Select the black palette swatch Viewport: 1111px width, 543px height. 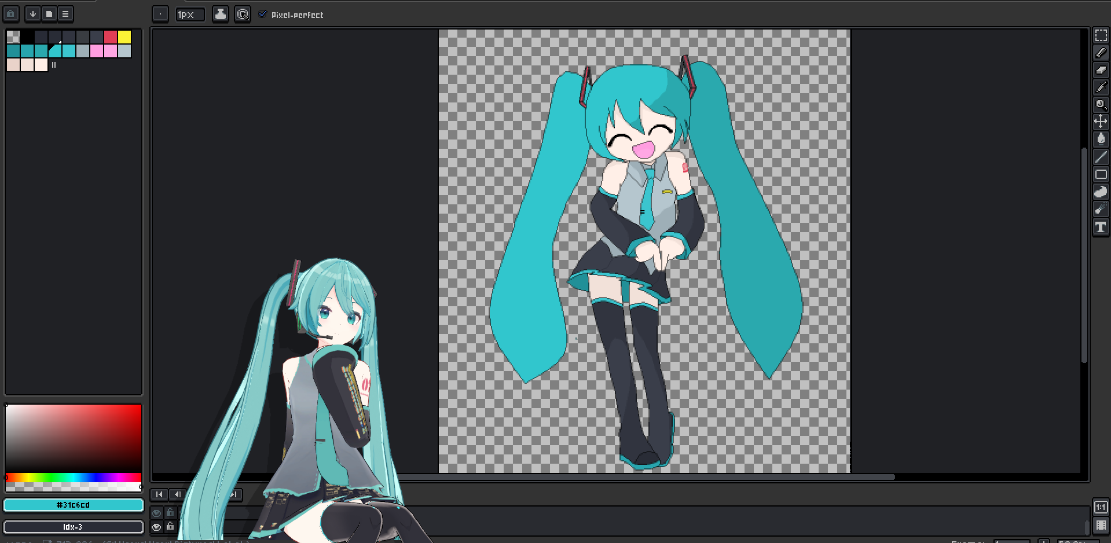pyautogui.click(x=27, y=37)
